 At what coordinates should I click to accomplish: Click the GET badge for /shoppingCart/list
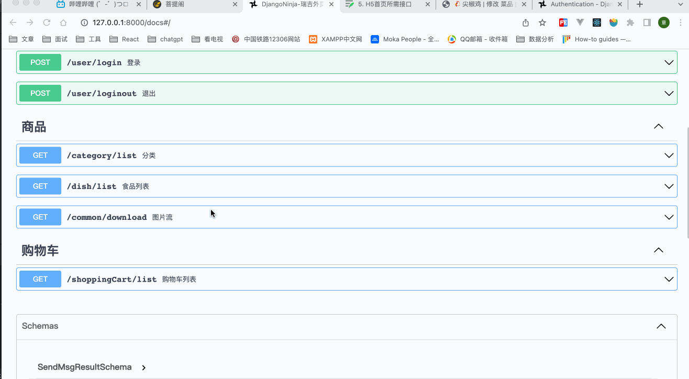[x=40, y=279]
